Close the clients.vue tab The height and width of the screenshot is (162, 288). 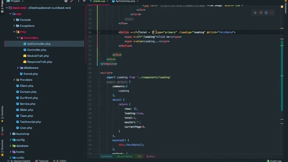pyautogui.click(x=108, y=1)
